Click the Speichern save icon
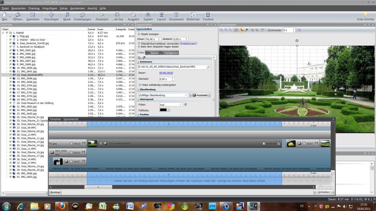 (x=33, y=15)
